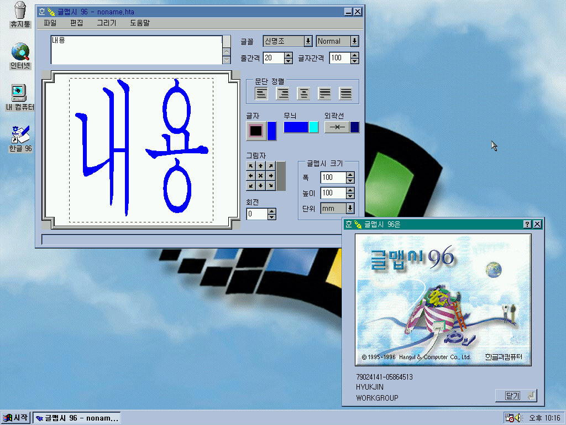Decrease 줄간격 line spacing value
Screen dimensions: 566x425
(x=289, y=61)
